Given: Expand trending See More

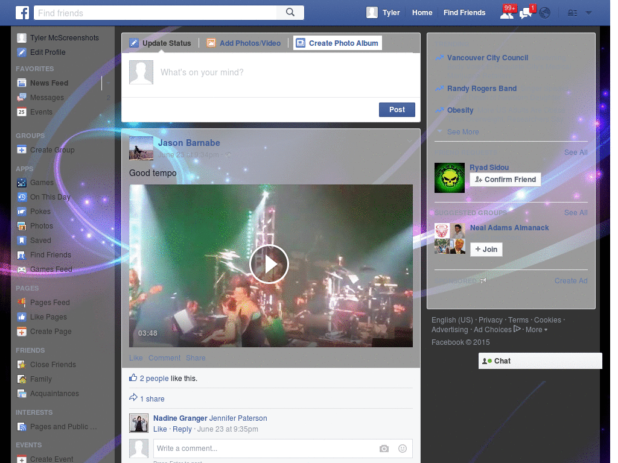Looking at the screenshot, I should click(463, 132).
